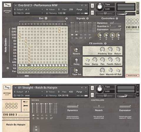141x132 pixels.
Task: Toggle Solo (S) button in Performance MW header
Action: [92, 6]
